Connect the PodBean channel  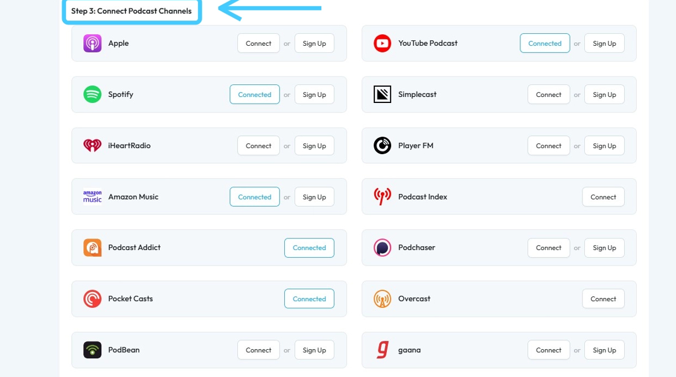(x=258, y=350)
